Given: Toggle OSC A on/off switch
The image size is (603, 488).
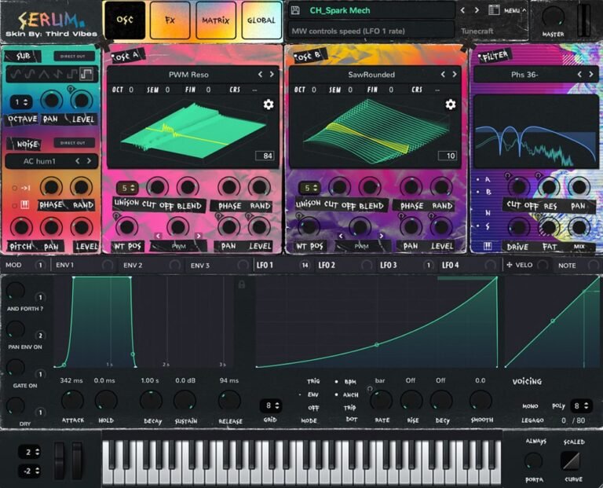Looking at the screenshot, I should pyautogui.click(x=114, y=57).
